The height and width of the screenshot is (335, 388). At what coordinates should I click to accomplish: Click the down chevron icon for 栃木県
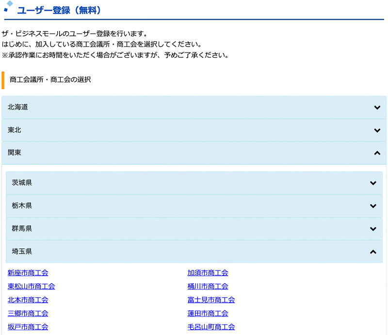coord(373,206)
